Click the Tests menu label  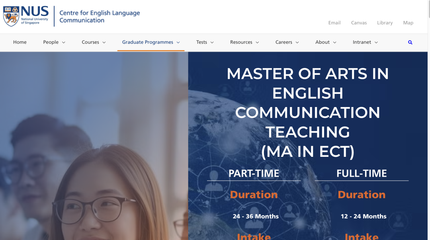pos(201,42)
